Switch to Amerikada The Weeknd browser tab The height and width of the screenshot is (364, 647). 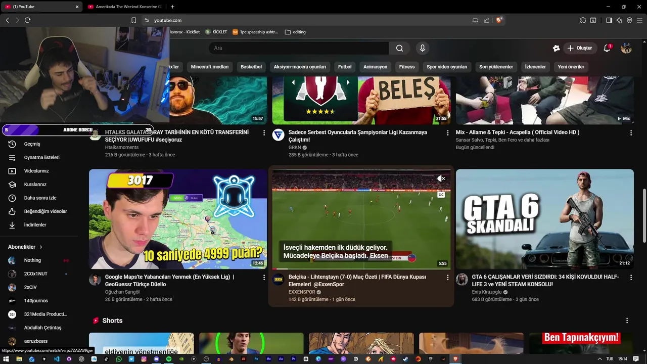tap(124, 7)
